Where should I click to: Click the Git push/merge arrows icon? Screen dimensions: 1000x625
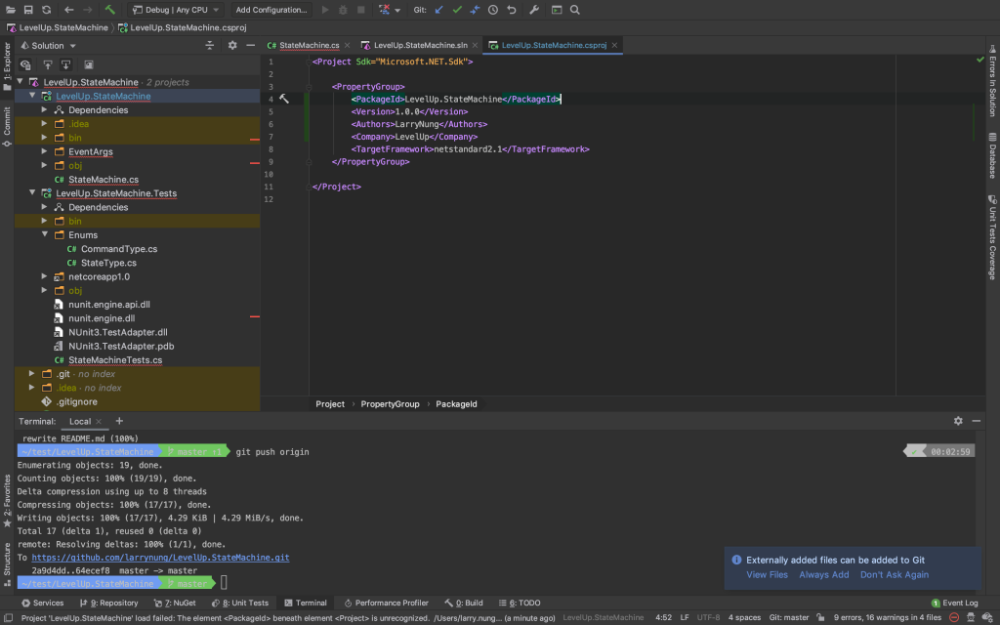(x=475, y=10)
